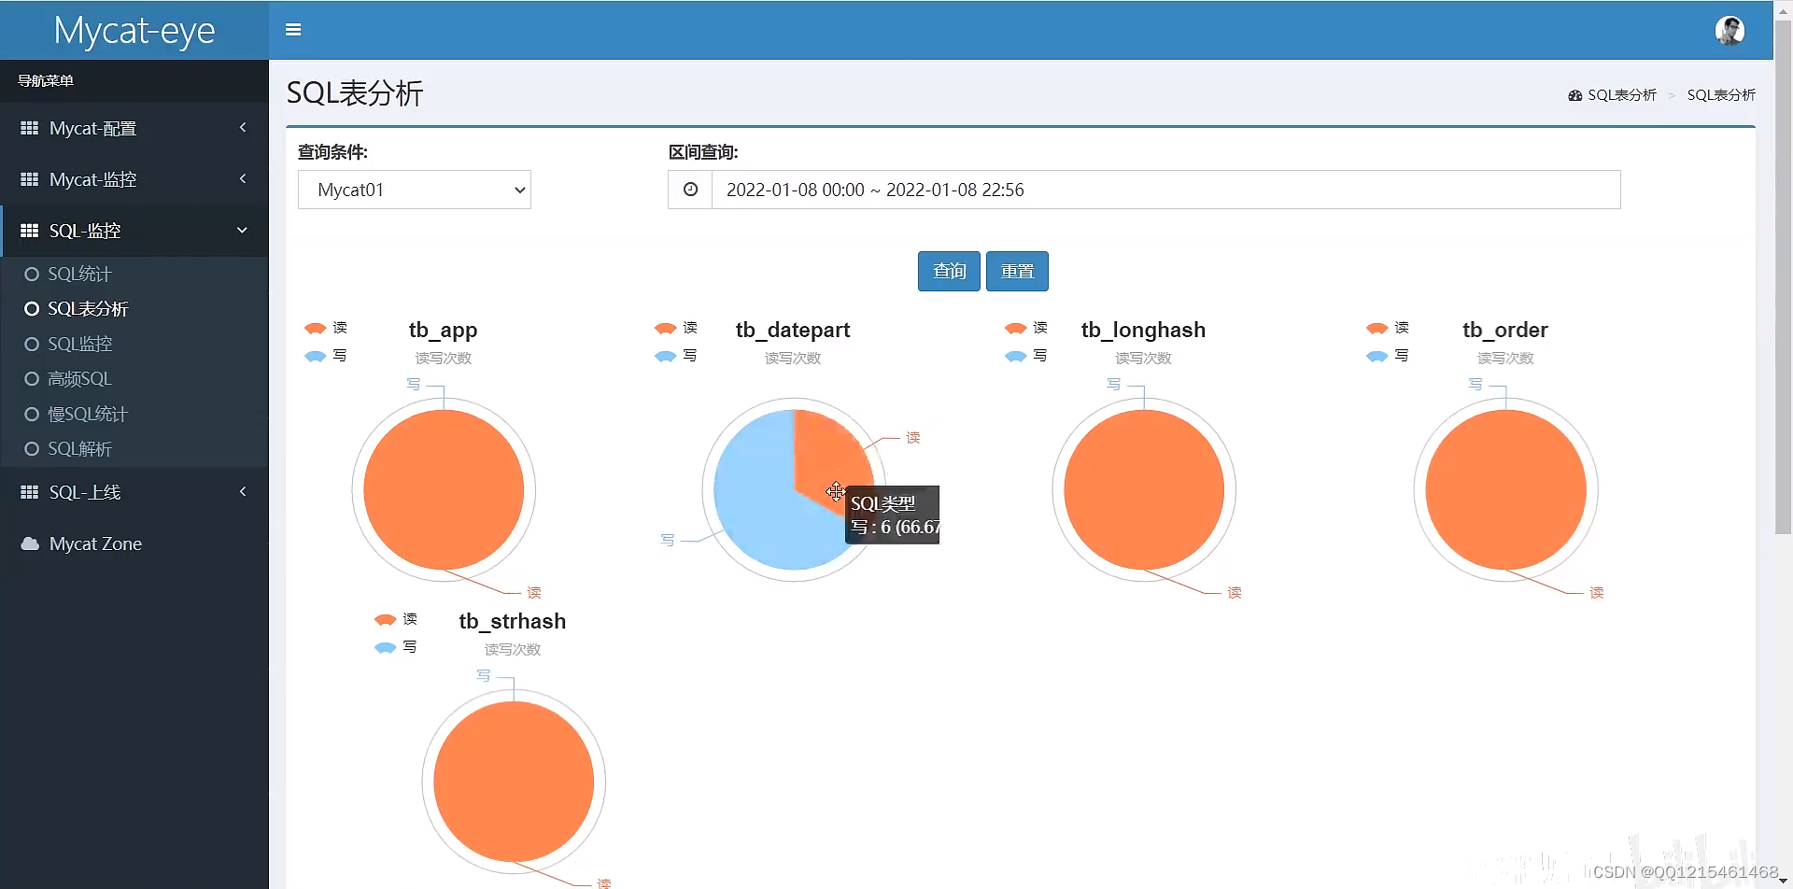
Task: Click last SQL表分析 breadcrumb item
Action: (1721, 95)
